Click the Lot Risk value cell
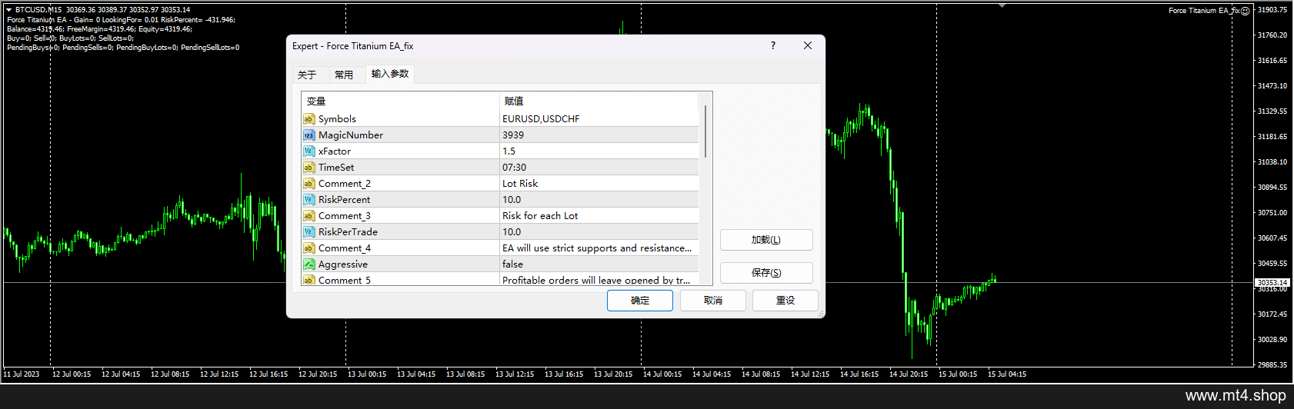Screen dimensions: 1294x409 (599, 184)
